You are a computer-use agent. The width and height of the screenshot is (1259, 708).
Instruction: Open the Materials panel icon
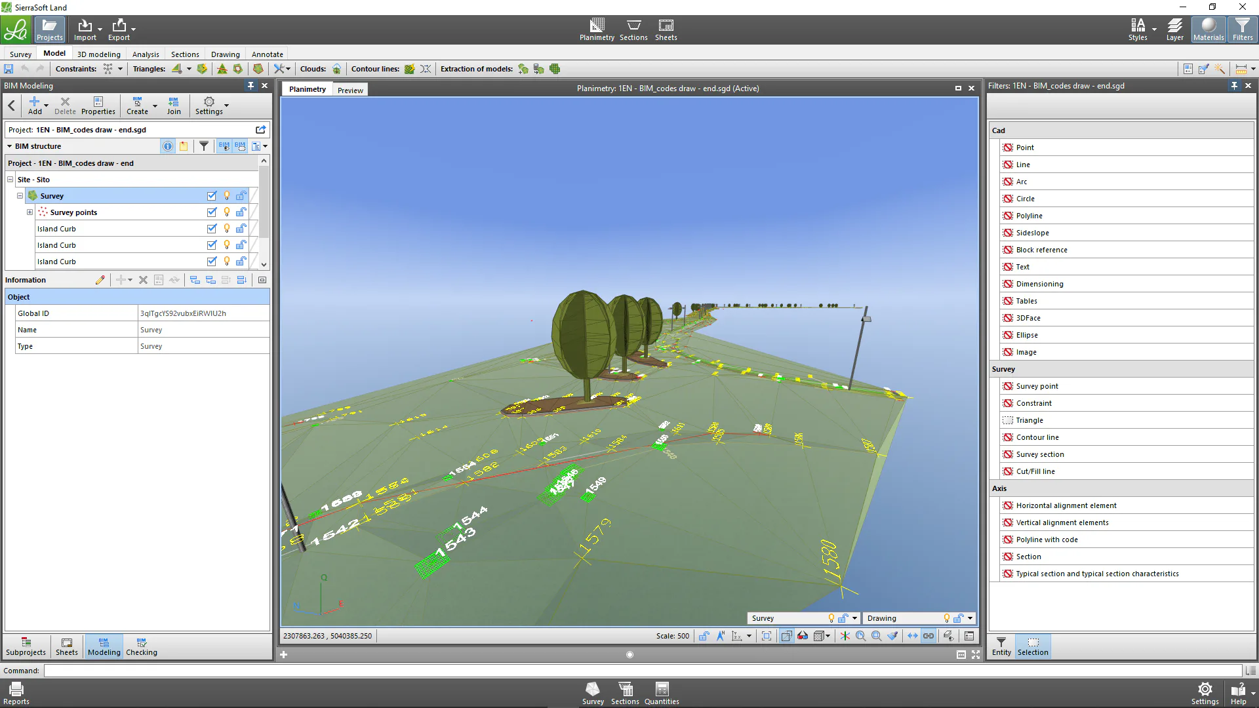(1209, 29)
